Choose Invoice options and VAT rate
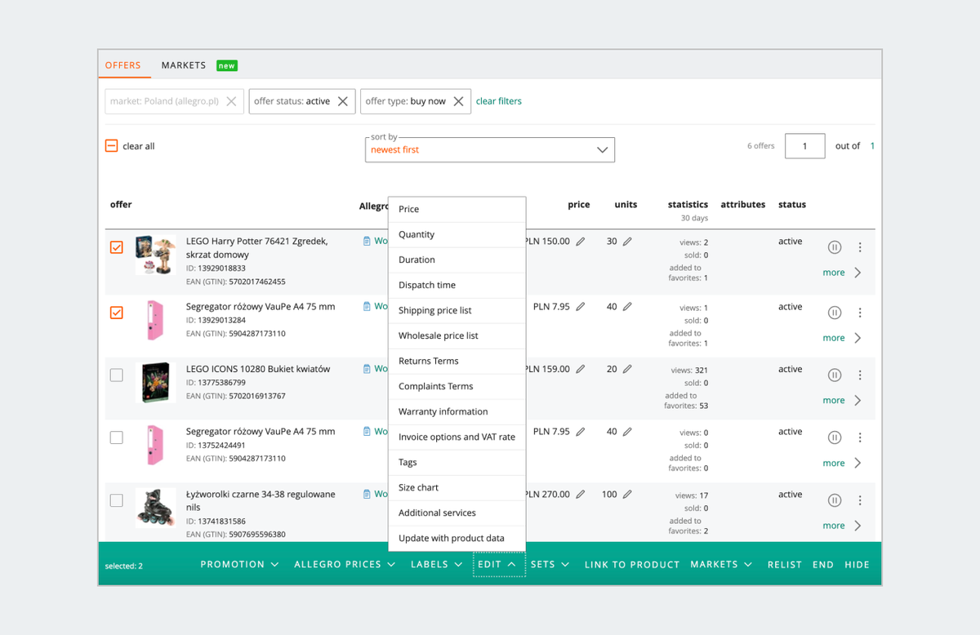The width and height of the screenshot is (980, 635). [457, 437]
